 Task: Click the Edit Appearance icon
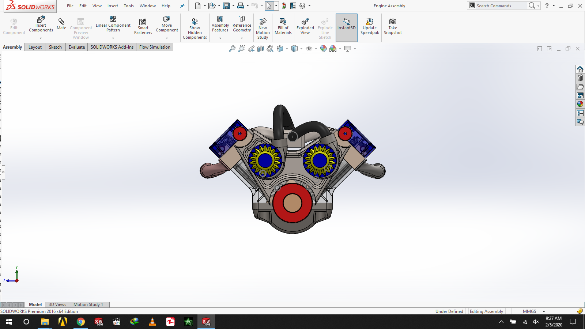pyautogui.click(x=323, y=49)
